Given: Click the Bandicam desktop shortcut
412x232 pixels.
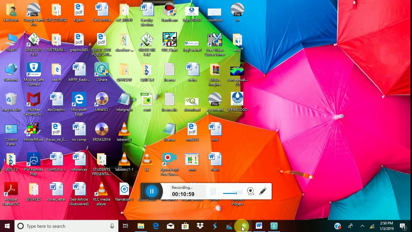Looking at the screenshot, I should pos(170,13).
